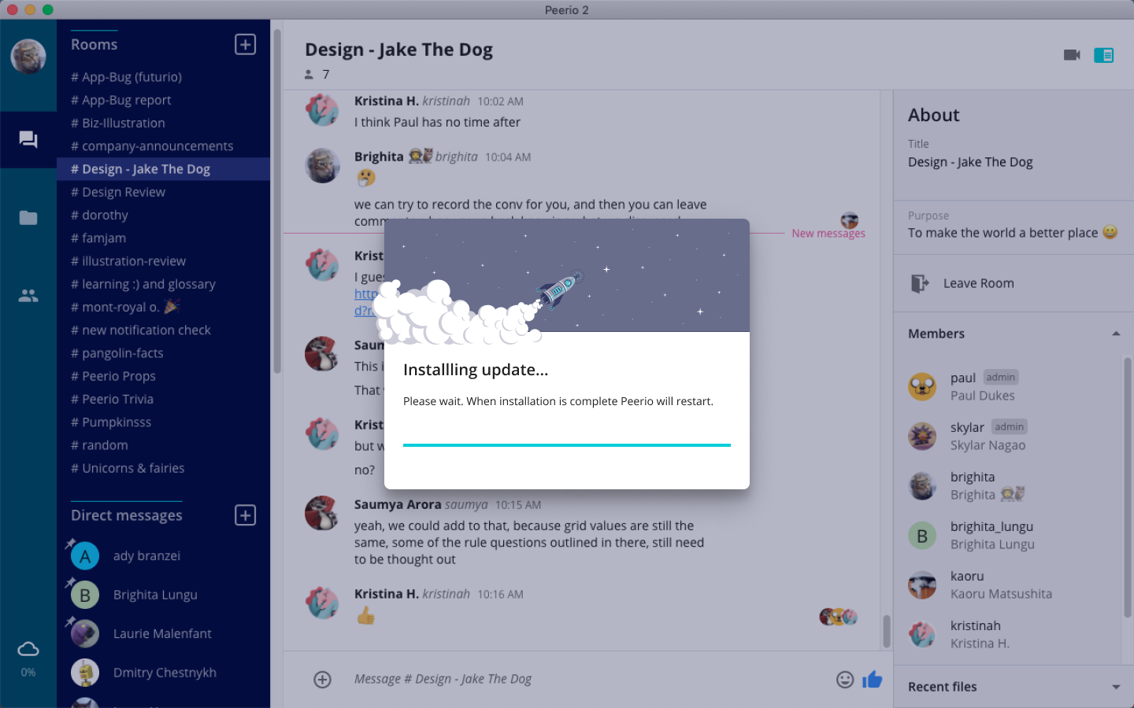This screenshot has height=708, width=1134.
Task: Open your profile avatar at top left
Action: pos(28,56)
